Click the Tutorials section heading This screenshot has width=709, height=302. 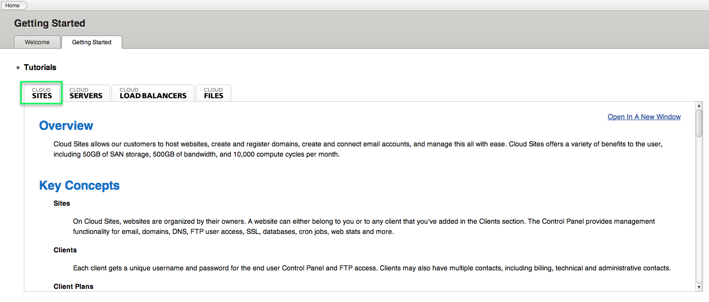click(40, 68)
